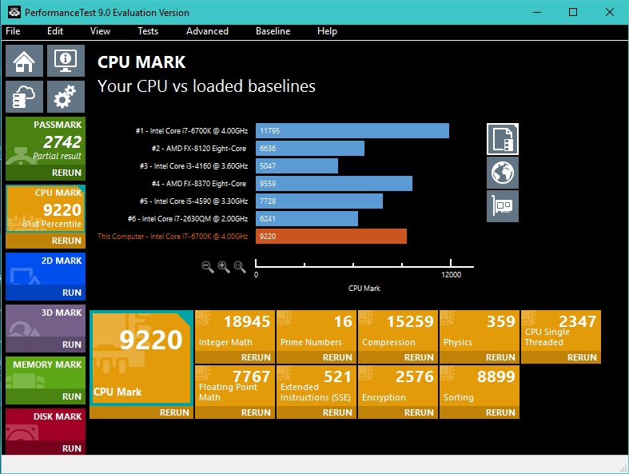
Task: Click the 7728 bar for Core i5-4590
Action: click(x=320, y=201)
